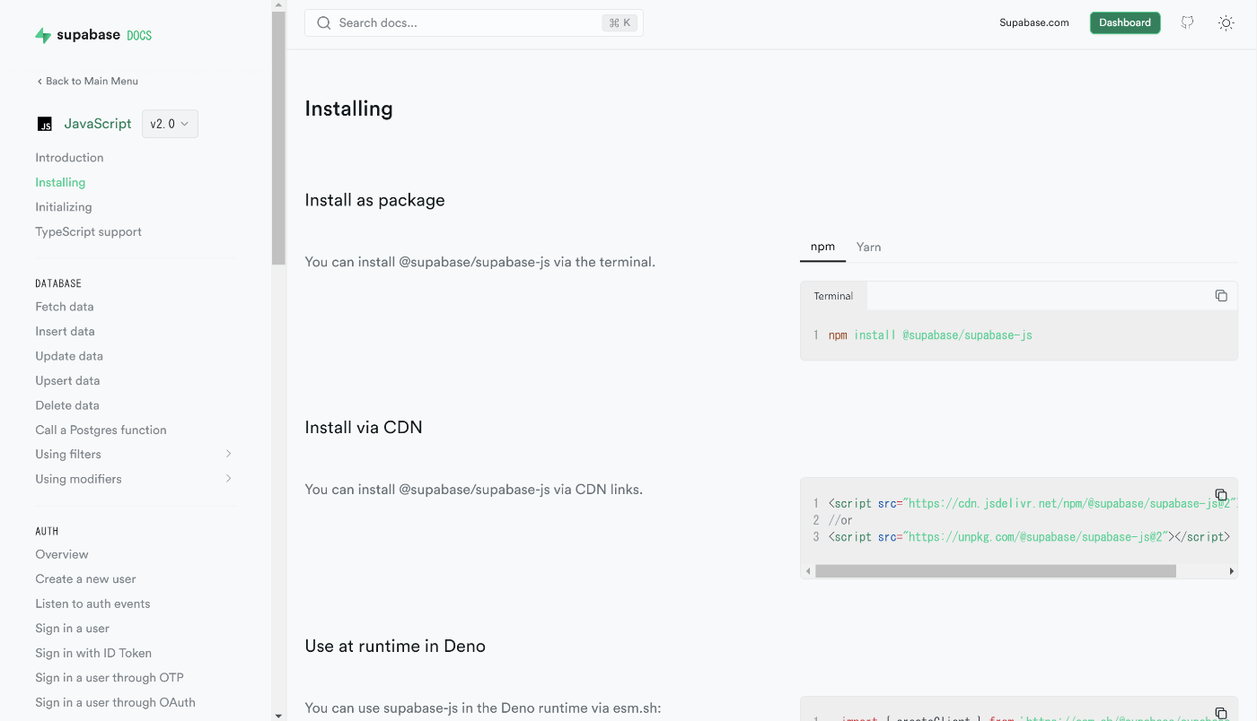1257x721 pixels.
Task: Open the Auth Overview page
Action: [62, 554]
